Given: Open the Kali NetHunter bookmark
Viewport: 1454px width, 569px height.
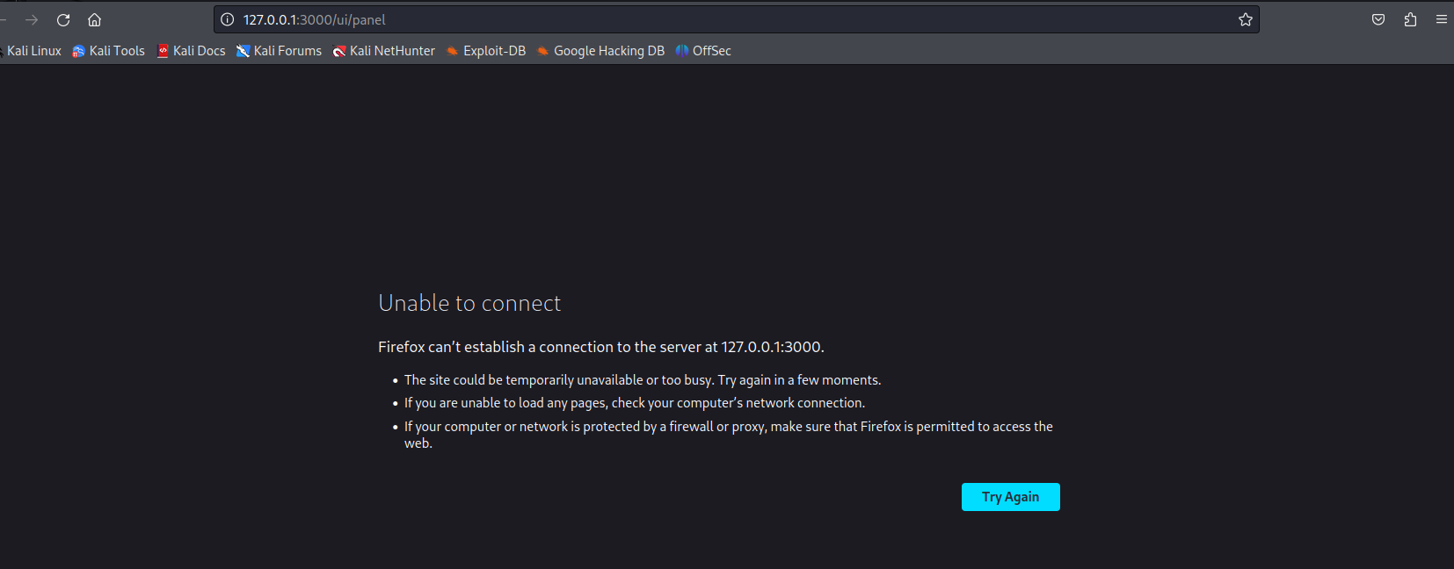Looking at the screenshot, I should click(x=384, y=51).
